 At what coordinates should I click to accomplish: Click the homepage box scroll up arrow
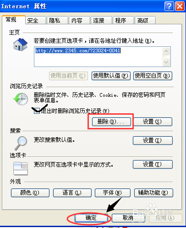(166, 51)
